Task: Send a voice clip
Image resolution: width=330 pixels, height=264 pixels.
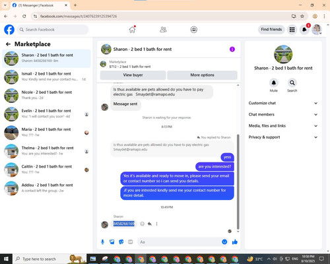Action: coord(102,242)
